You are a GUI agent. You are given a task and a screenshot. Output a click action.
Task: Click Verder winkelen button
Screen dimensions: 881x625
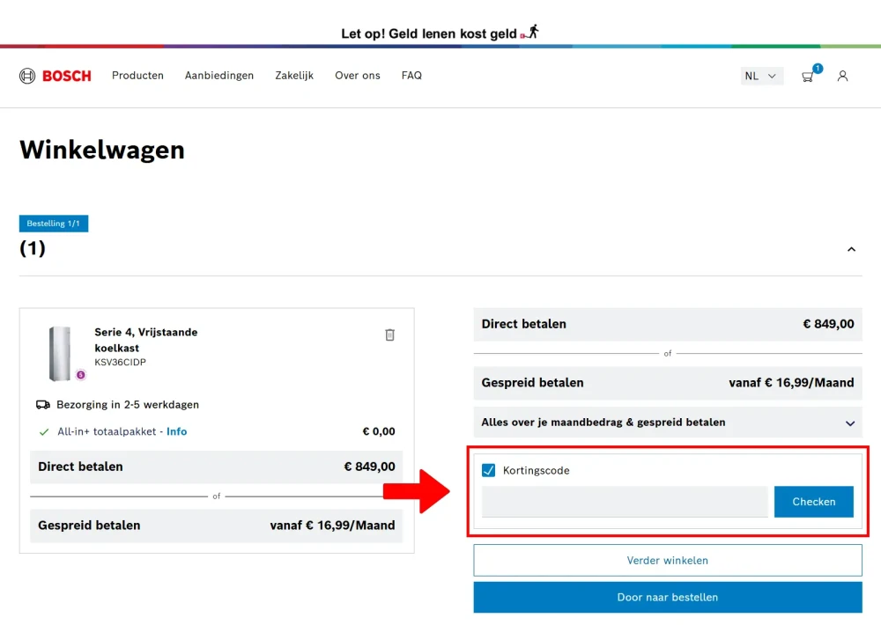[x=668, y=560]
